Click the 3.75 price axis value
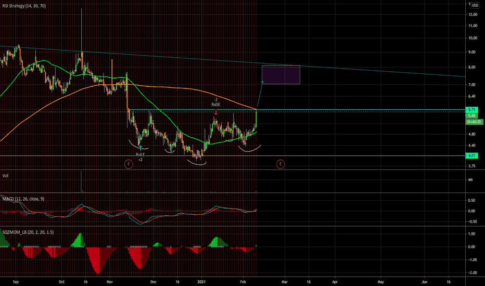Viewport: 485px width, 286px height. [471, 166]
